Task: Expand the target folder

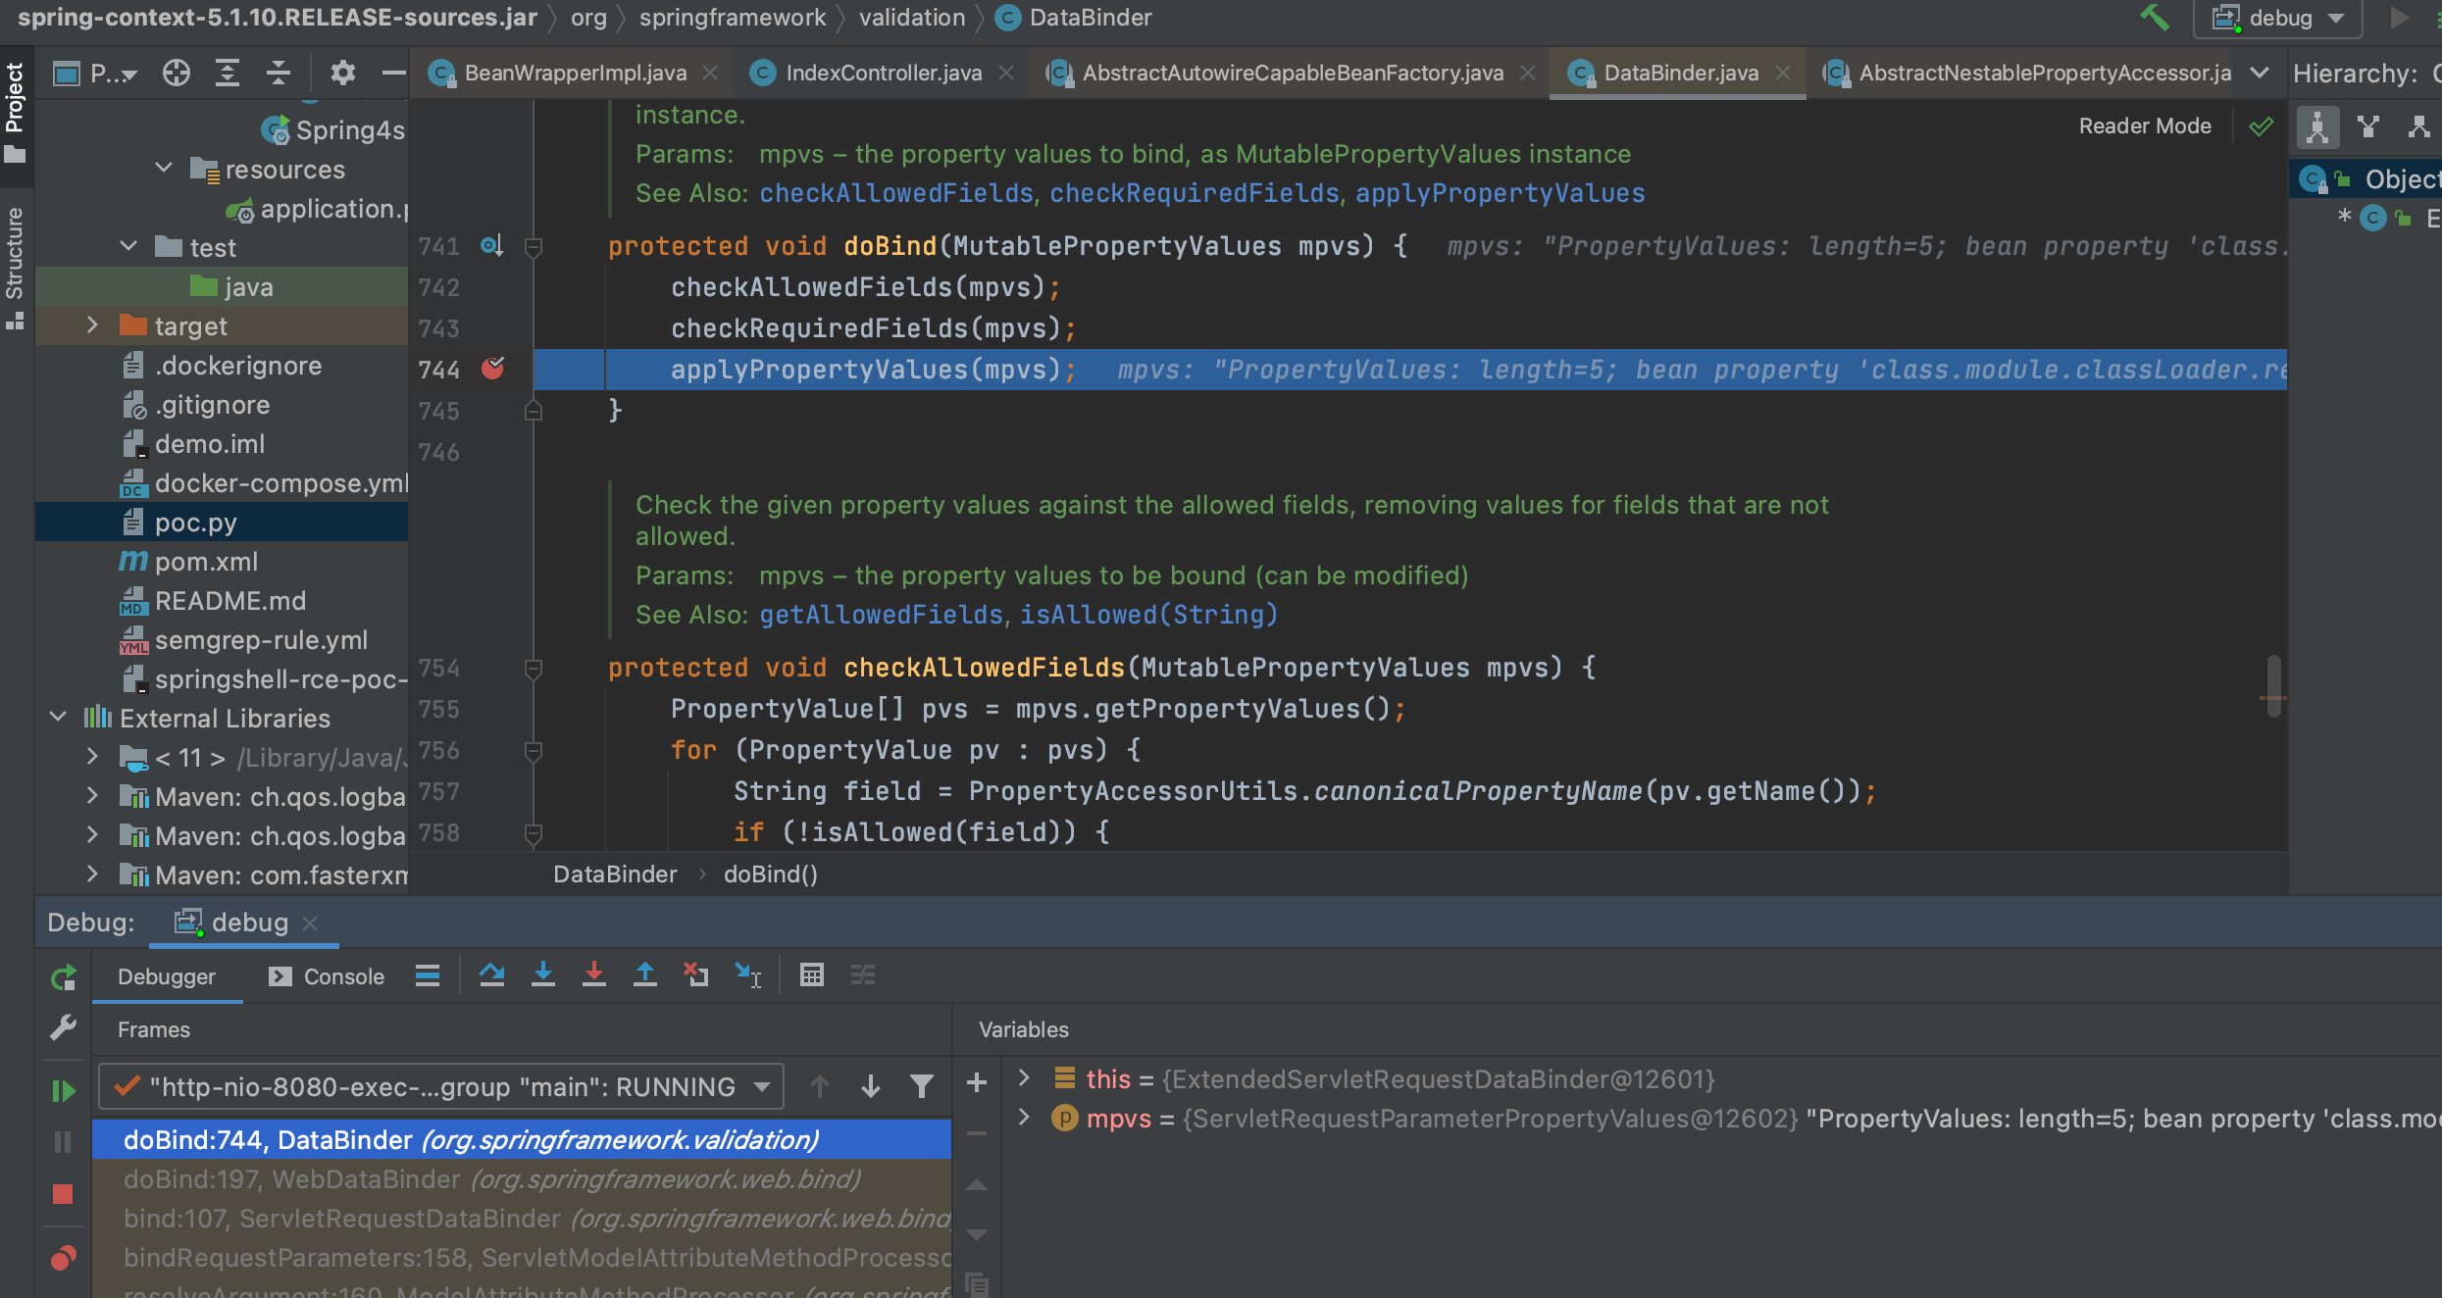Action: [92, 325]
